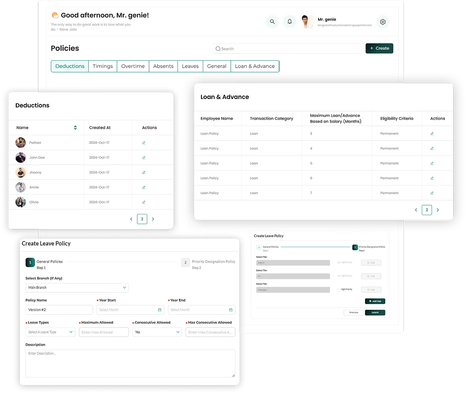Uncheck High Priority for the Hr tier

[x=338, y=276]
